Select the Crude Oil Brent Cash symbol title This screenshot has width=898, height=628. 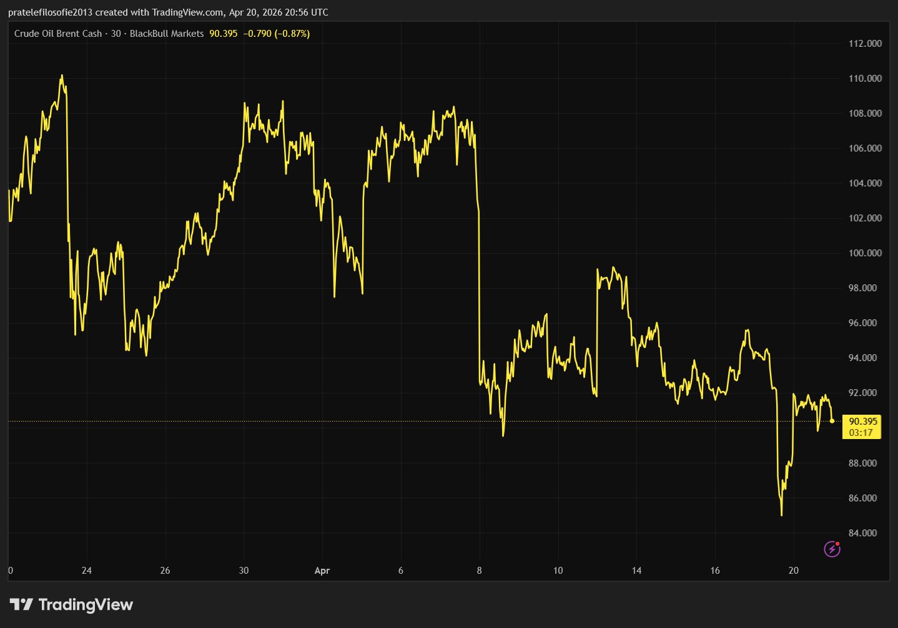click(x=58, y=34)
